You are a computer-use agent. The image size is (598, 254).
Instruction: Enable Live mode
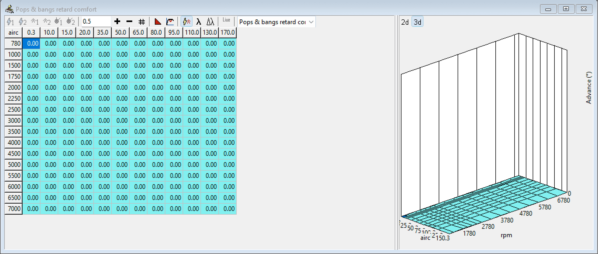[226, 20]
